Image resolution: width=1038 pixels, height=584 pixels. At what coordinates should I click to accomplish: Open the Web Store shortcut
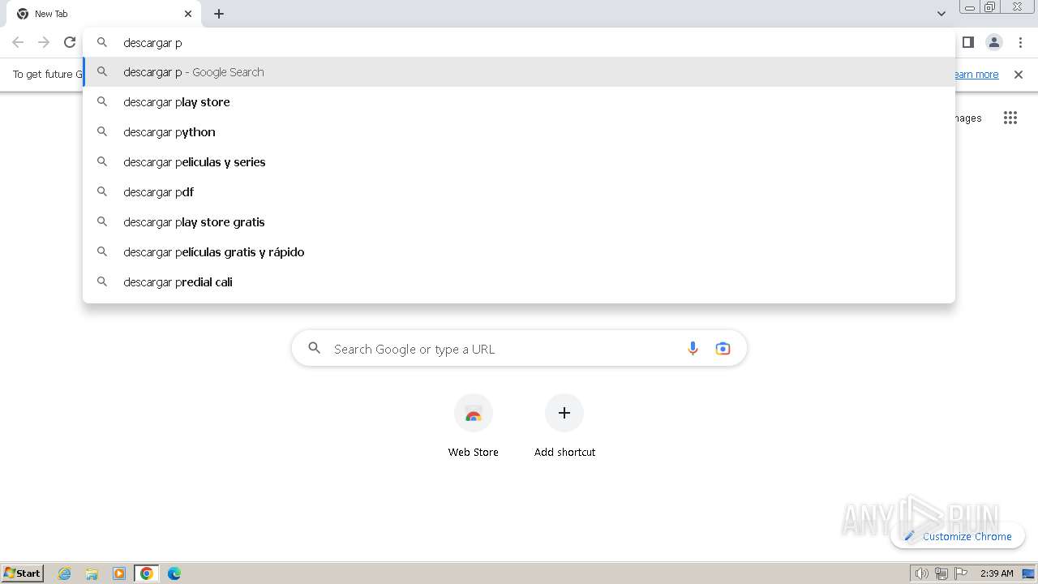(x=474, y=427)
